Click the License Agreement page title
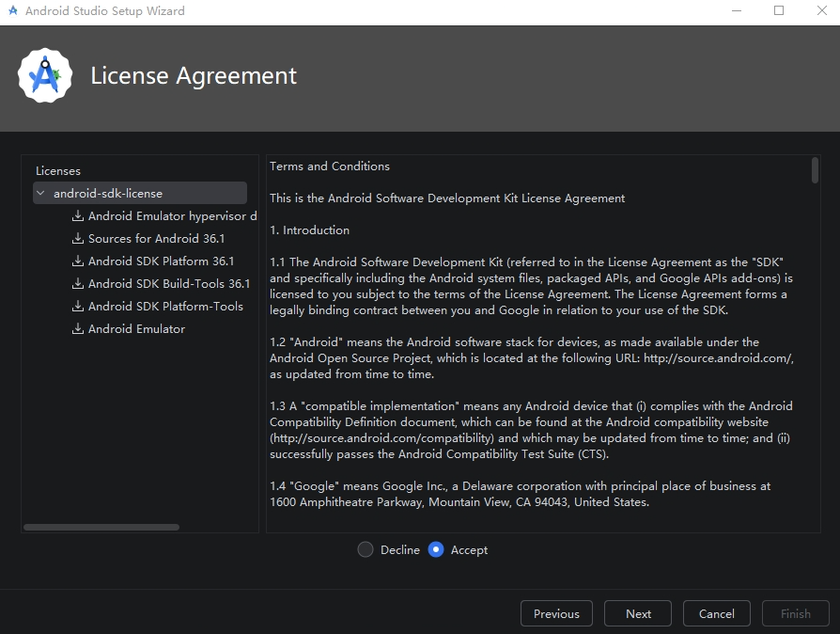Viewport: 840px width, 634px height. click(194, 75)
